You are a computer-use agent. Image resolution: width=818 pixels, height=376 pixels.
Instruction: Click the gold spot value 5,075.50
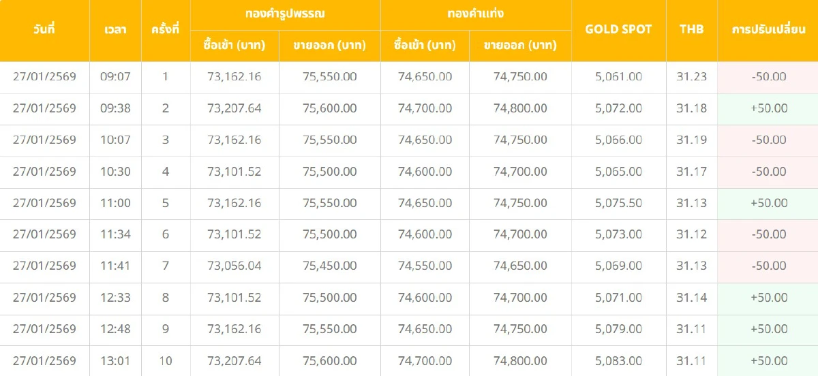pos(618,203)
